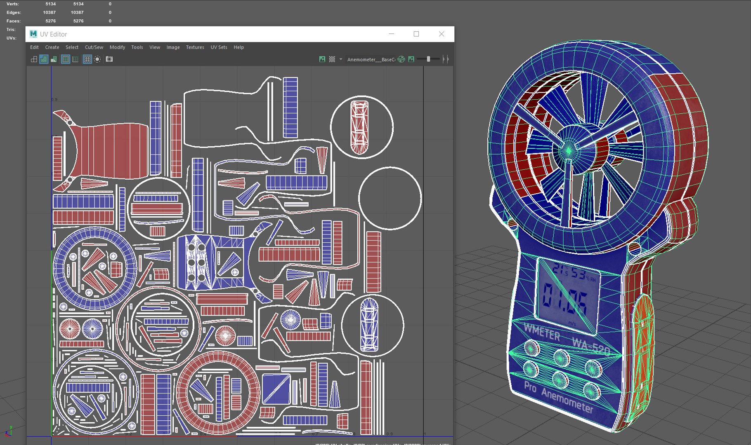This screenshot has height=445, width=751.
Task: Click the internal borders display icon
Action: click(x=76, y=59)
